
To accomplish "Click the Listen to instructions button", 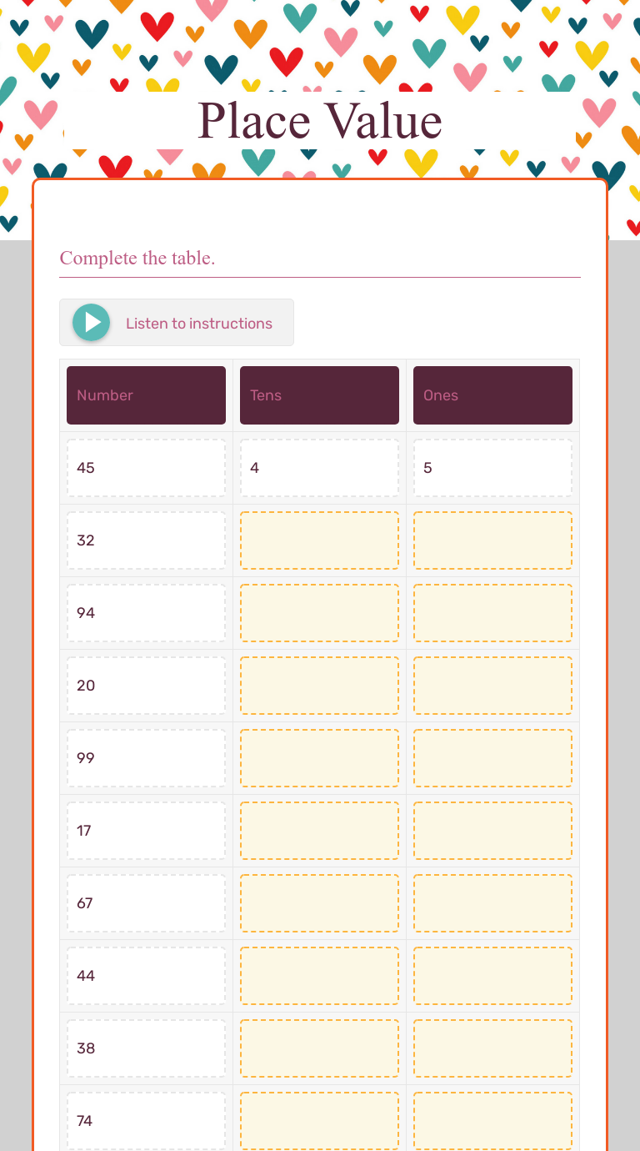I will [x=176, y=322].
